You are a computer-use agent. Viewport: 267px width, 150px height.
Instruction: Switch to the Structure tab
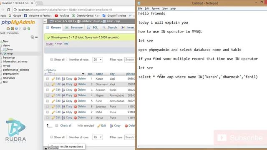pos(74,27)
